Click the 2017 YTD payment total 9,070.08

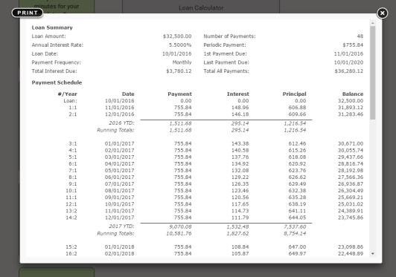180,227
